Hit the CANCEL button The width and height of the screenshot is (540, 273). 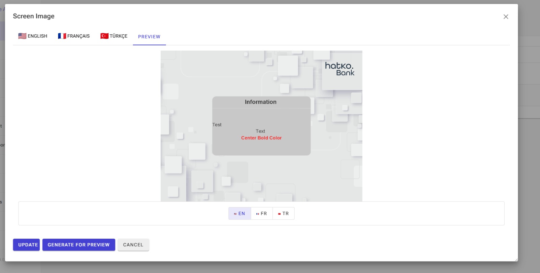[x=133, y=245]
